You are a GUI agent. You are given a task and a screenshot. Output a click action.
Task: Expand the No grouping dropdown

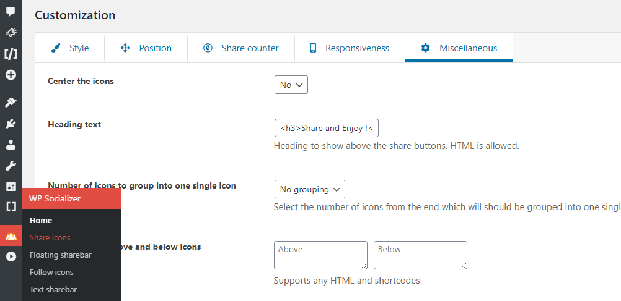[x=309, y=189]
